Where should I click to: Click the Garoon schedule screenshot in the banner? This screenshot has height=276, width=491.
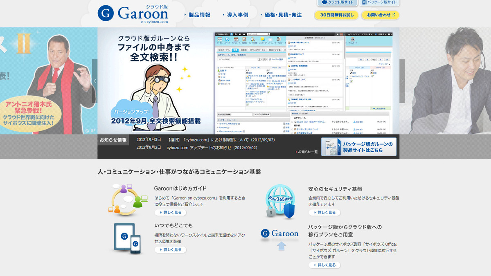(304, 83)
